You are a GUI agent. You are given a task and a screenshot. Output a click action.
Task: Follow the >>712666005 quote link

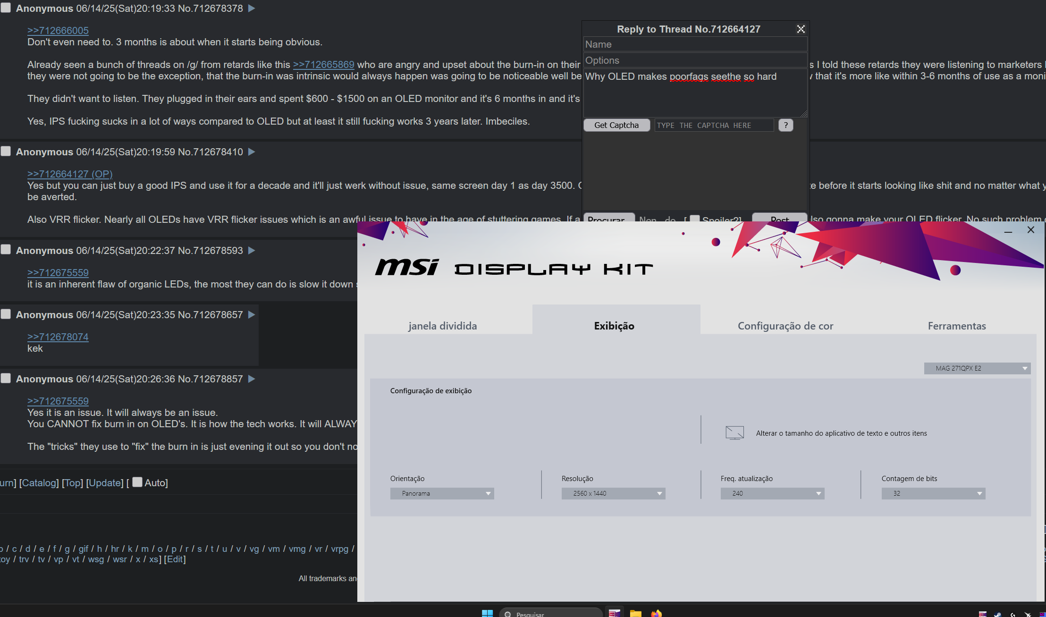(58, 30)
